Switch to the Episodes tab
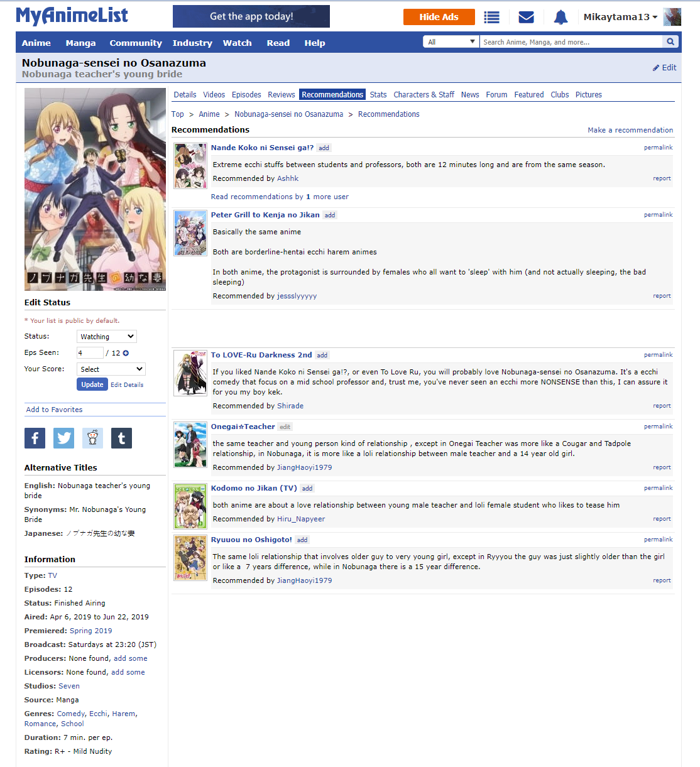Viewport: 700px width, 767px height. coord(246,95)
